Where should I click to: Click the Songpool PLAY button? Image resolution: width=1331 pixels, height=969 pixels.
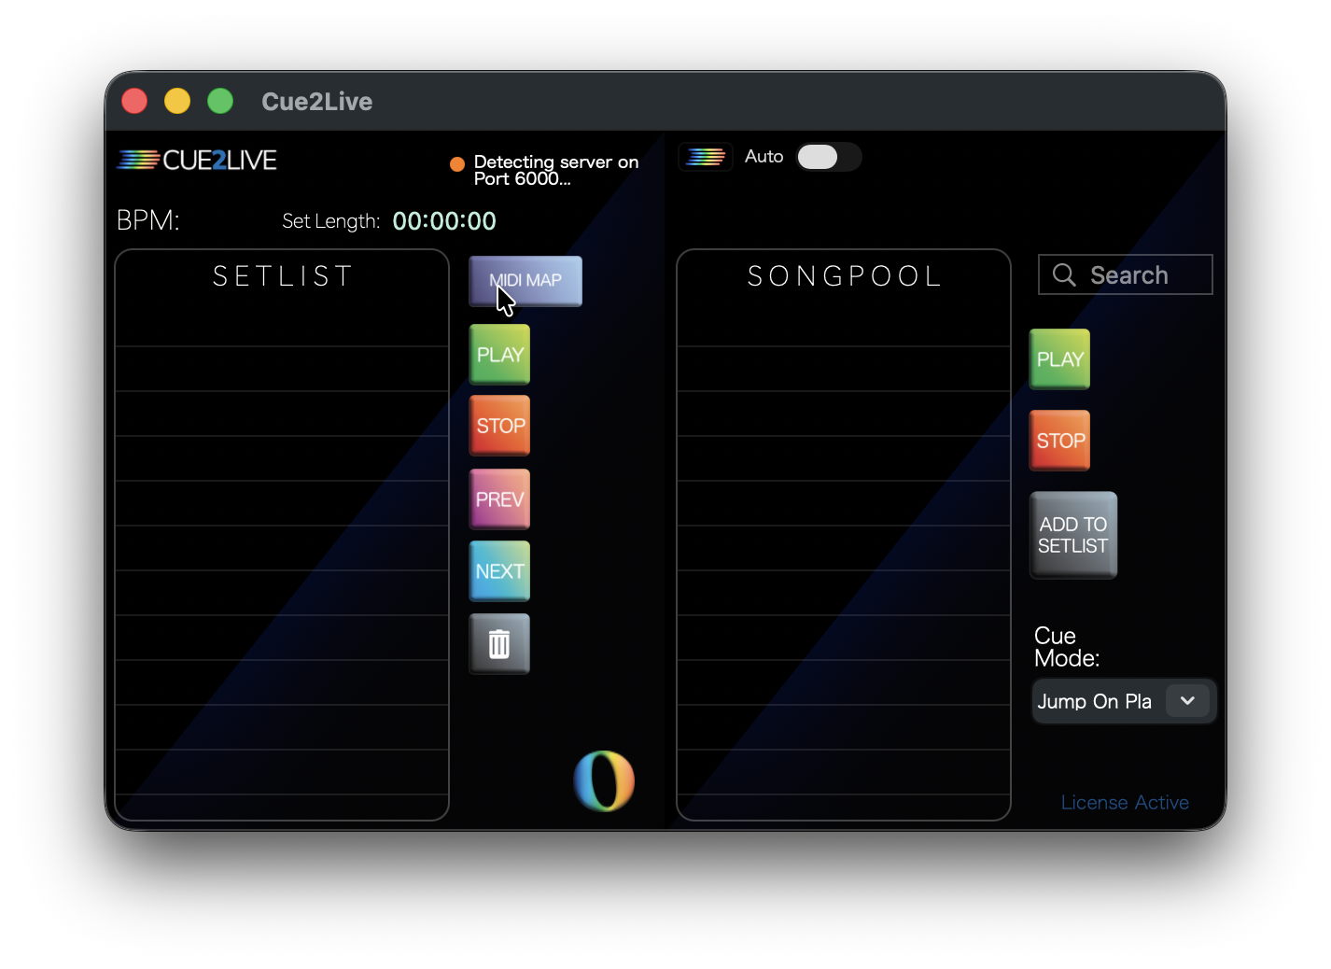tap(1059, 359)
